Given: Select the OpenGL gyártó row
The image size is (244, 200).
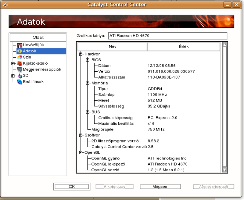Looking at the screenshot, I should click(149, 158).
